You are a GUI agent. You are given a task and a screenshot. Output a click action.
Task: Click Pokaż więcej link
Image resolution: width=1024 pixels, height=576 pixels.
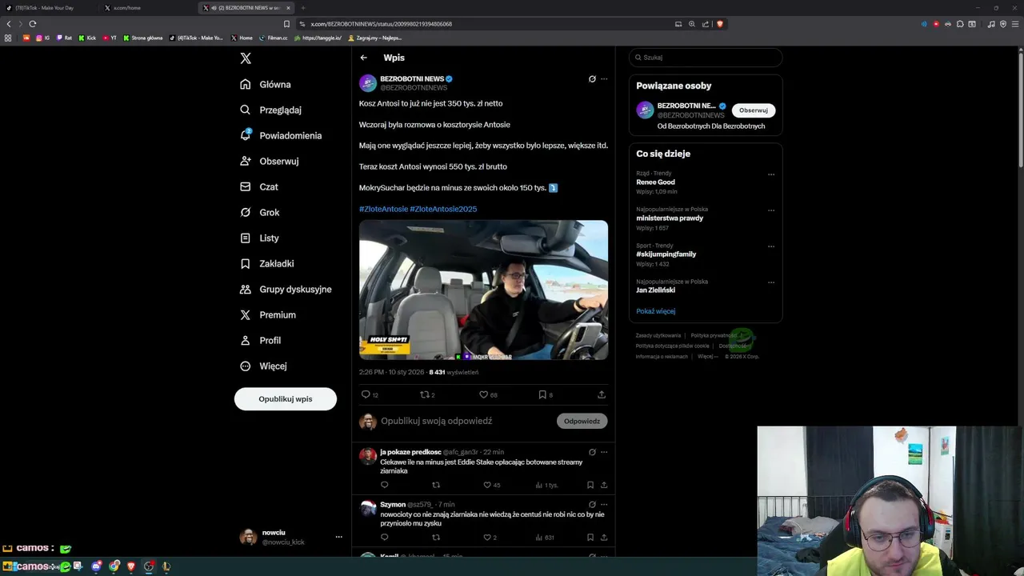click(656, 311)
